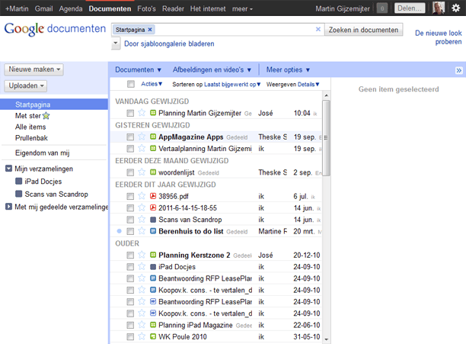Expand Met mij gedeelde verzamelingen
466x344 pixels.
[8, 207]
